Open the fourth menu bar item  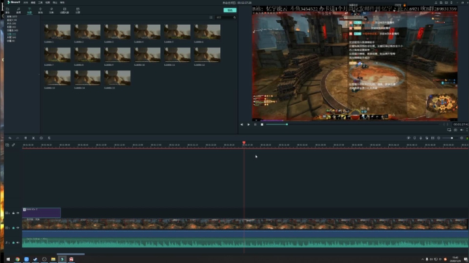(48, 3)
